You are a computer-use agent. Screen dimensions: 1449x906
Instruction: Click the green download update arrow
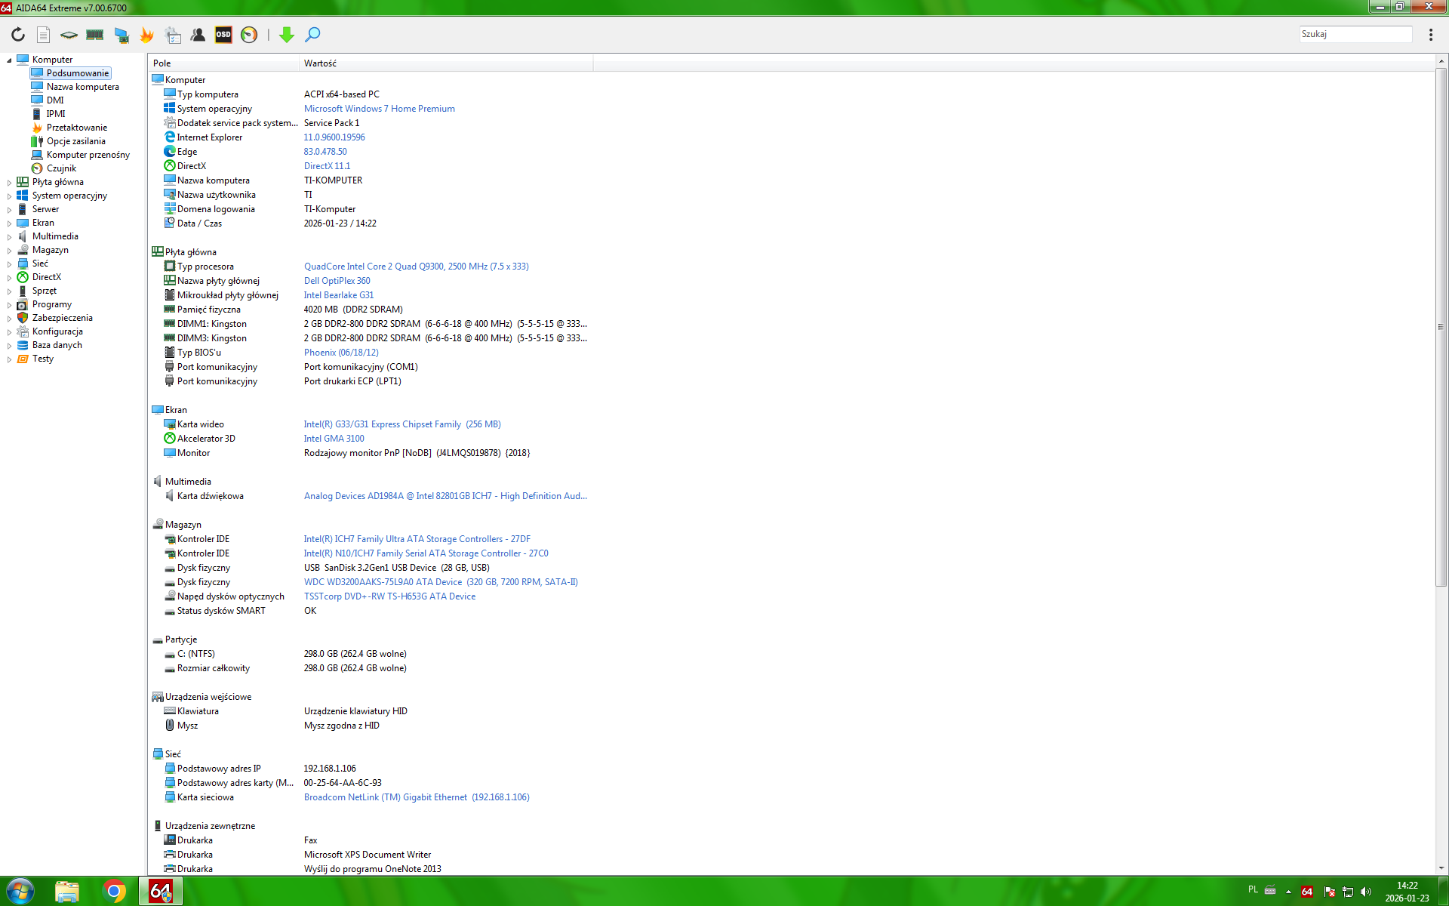coord(286,35)
